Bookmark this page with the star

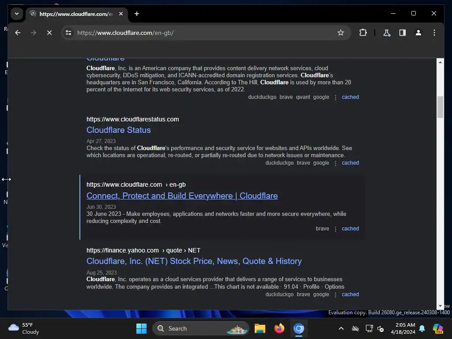341,33
